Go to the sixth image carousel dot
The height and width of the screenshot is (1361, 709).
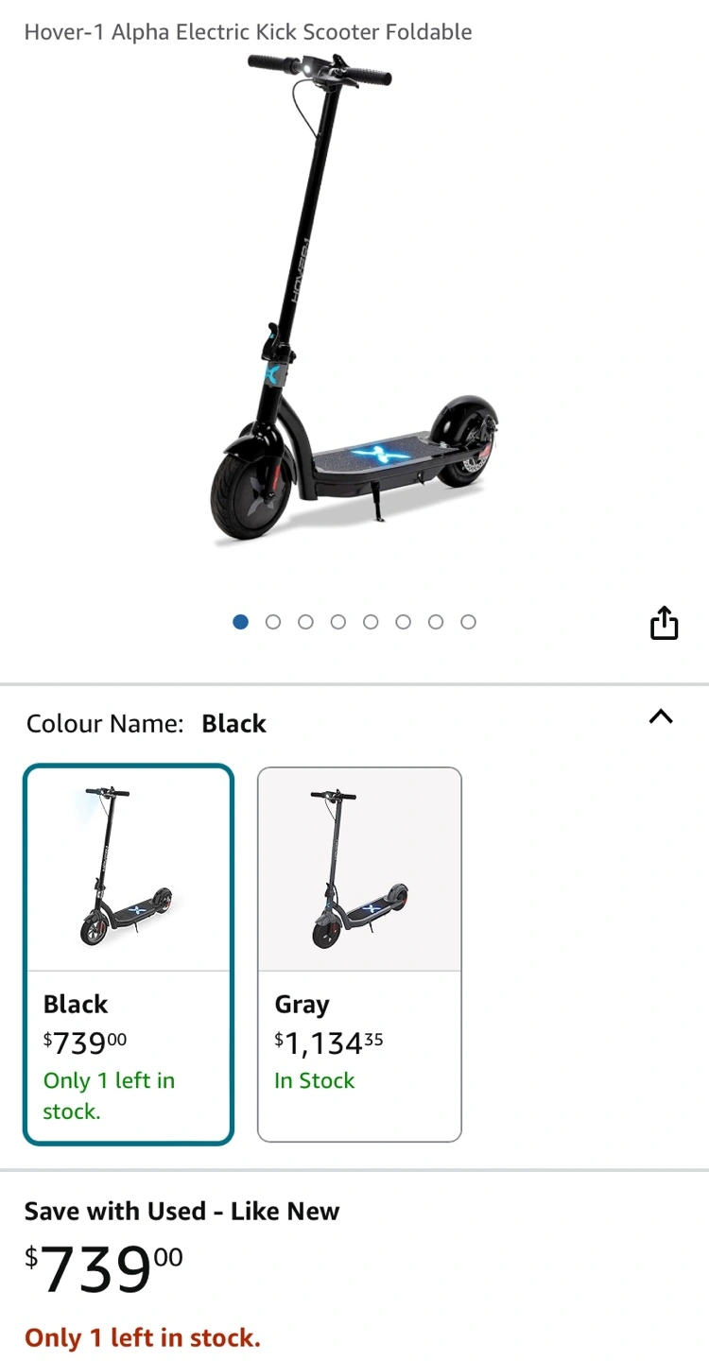click(x=404, y=622)
